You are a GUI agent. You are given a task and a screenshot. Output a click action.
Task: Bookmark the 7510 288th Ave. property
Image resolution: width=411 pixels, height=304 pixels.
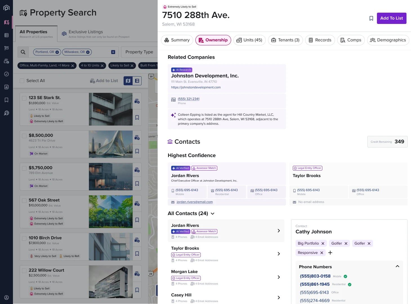tap(371, 18)
